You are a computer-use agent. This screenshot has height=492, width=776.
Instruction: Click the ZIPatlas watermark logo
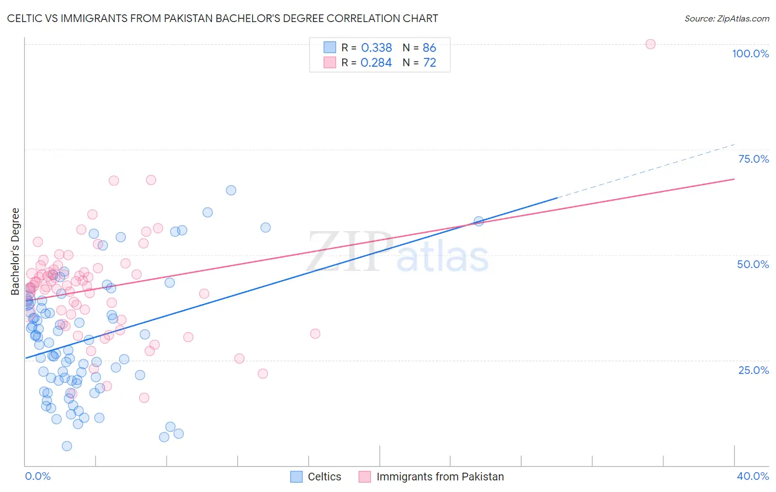tap(398, 252)
